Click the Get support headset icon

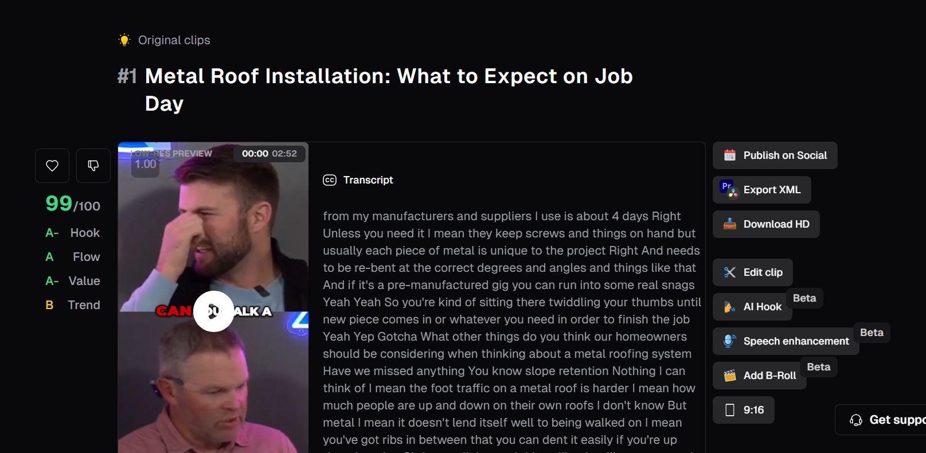click(x=855, y=420)
